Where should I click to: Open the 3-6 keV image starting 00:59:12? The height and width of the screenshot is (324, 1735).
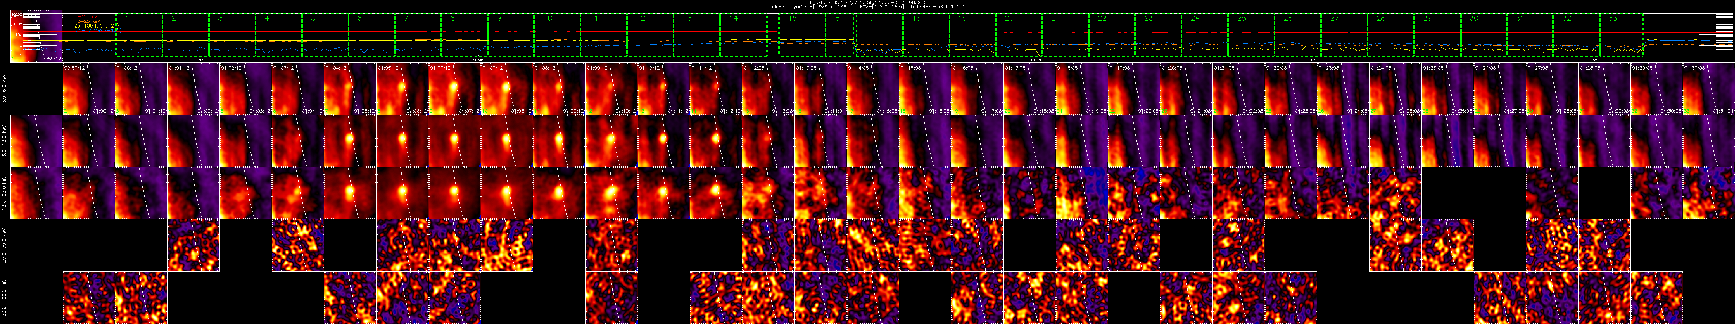coord(89,88)
